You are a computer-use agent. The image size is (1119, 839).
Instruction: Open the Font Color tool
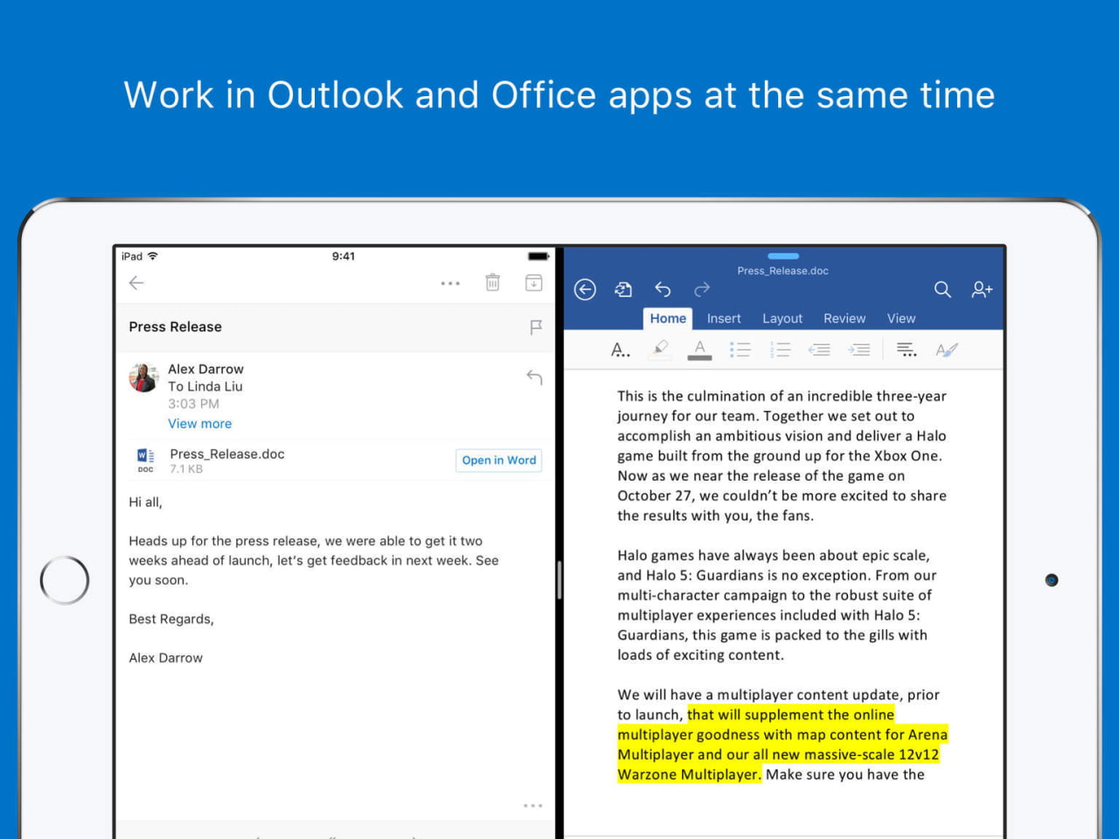click(699, 349)
